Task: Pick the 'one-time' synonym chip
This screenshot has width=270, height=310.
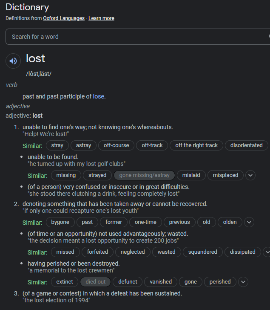Action: click(x=146, y=222)
